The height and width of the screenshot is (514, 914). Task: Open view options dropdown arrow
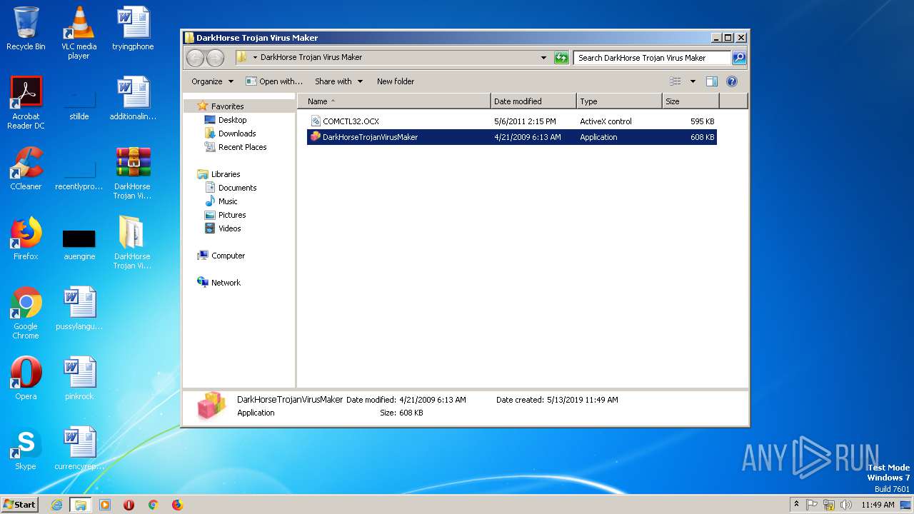[692, 81]
